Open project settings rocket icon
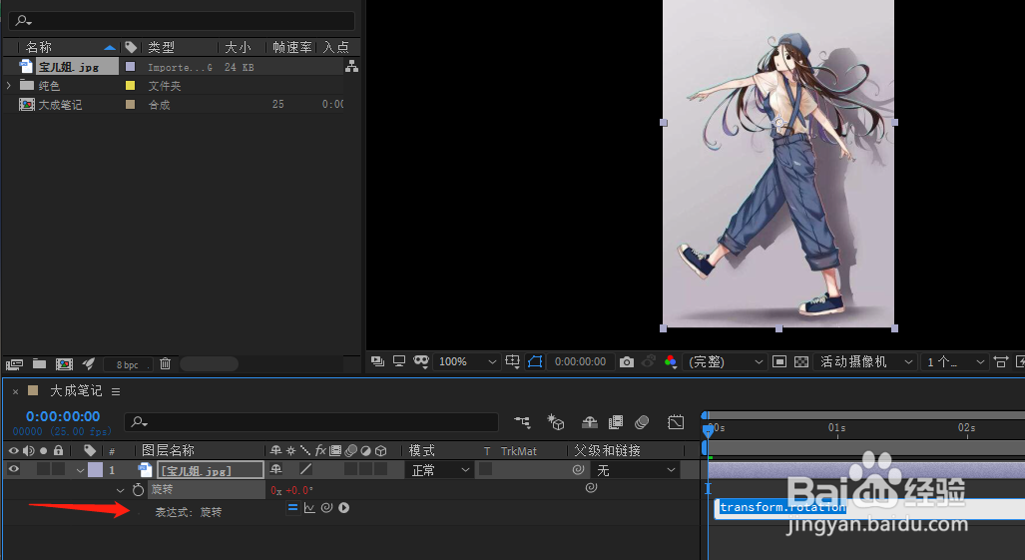The width and height of the screenshot is (1025, 560). [88, 364]
